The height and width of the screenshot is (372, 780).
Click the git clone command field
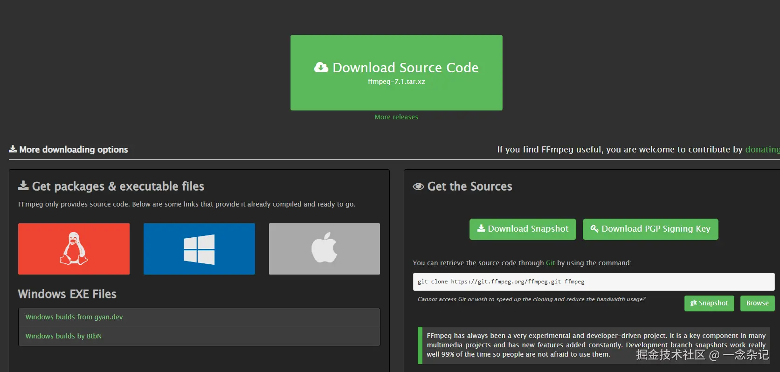click(594, 282)
